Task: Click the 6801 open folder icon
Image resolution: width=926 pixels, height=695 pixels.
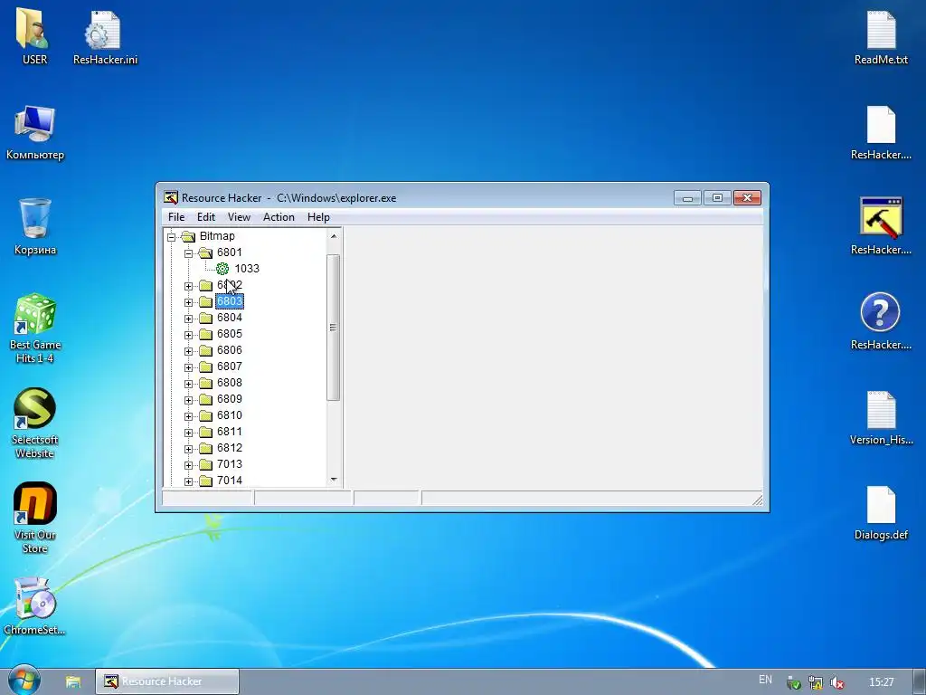Action: coord(205,253)
